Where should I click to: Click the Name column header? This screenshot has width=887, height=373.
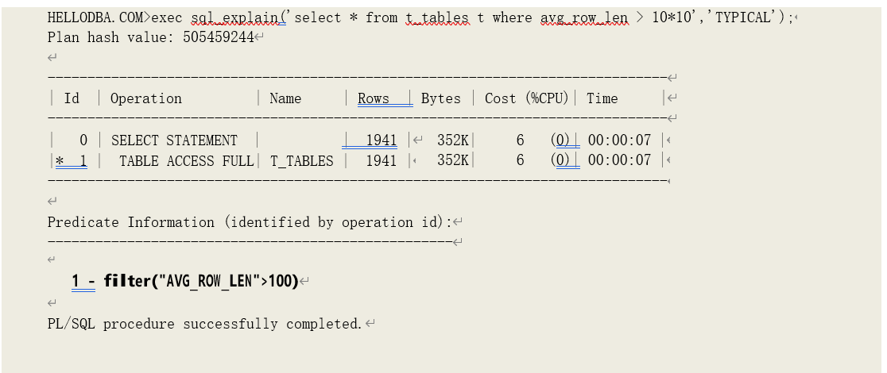pyautogui.click(x=285, y=98)
